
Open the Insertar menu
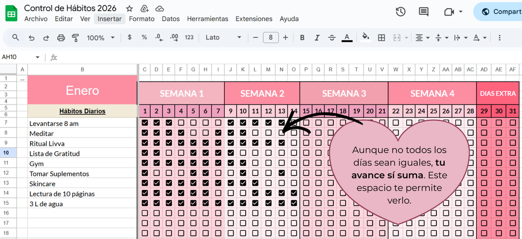110,19
